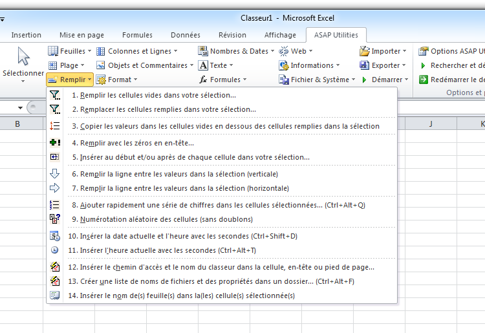Click the green Redémarrer arrow icon
This screenshot has height=333, width=485.
pyautogui.click(x=424, y=80)
